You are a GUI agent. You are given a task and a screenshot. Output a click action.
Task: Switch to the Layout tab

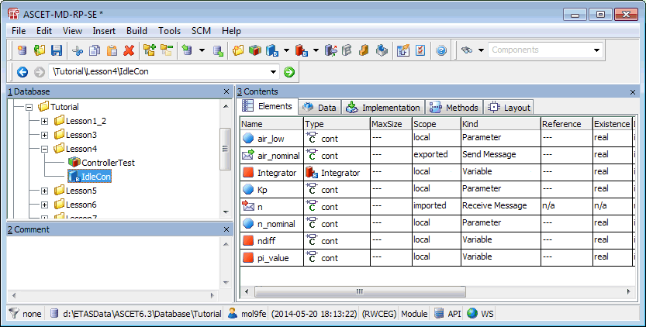[x=509, y=108]
